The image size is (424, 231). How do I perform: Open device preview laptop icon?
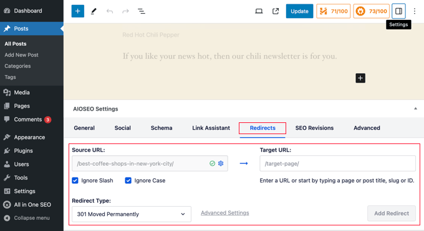259,11
